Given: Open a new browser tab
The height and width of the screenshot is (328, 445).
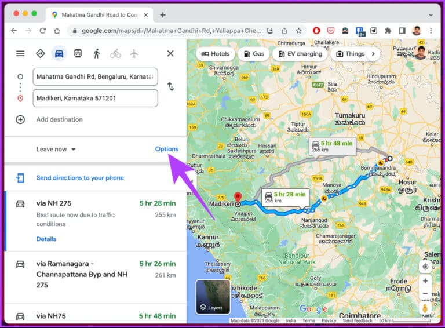Looking at the screenshot, I should 163,14.
